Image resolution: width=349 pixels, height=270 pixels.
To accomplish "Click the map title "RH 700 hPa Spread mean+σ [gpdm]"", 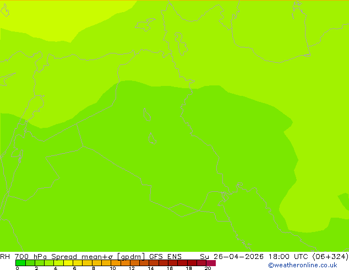I will pos(73,256).
